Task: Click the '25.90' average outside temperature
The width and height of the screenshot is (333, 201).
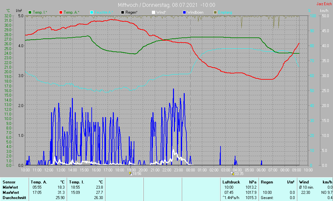Action: pyautogui.click(x=60, y=198)
